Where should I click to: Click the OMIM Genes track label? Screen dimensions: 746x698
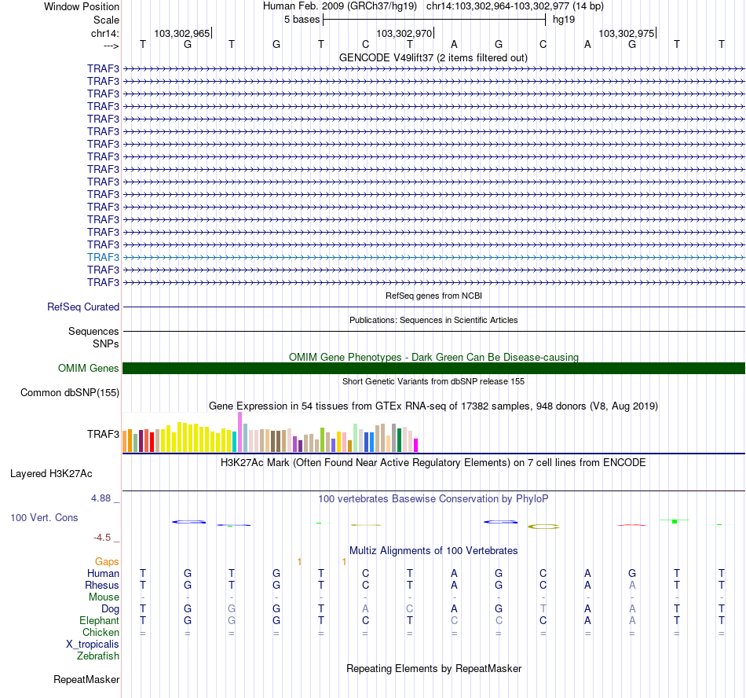pyautogui.click(x=88, y=368)
